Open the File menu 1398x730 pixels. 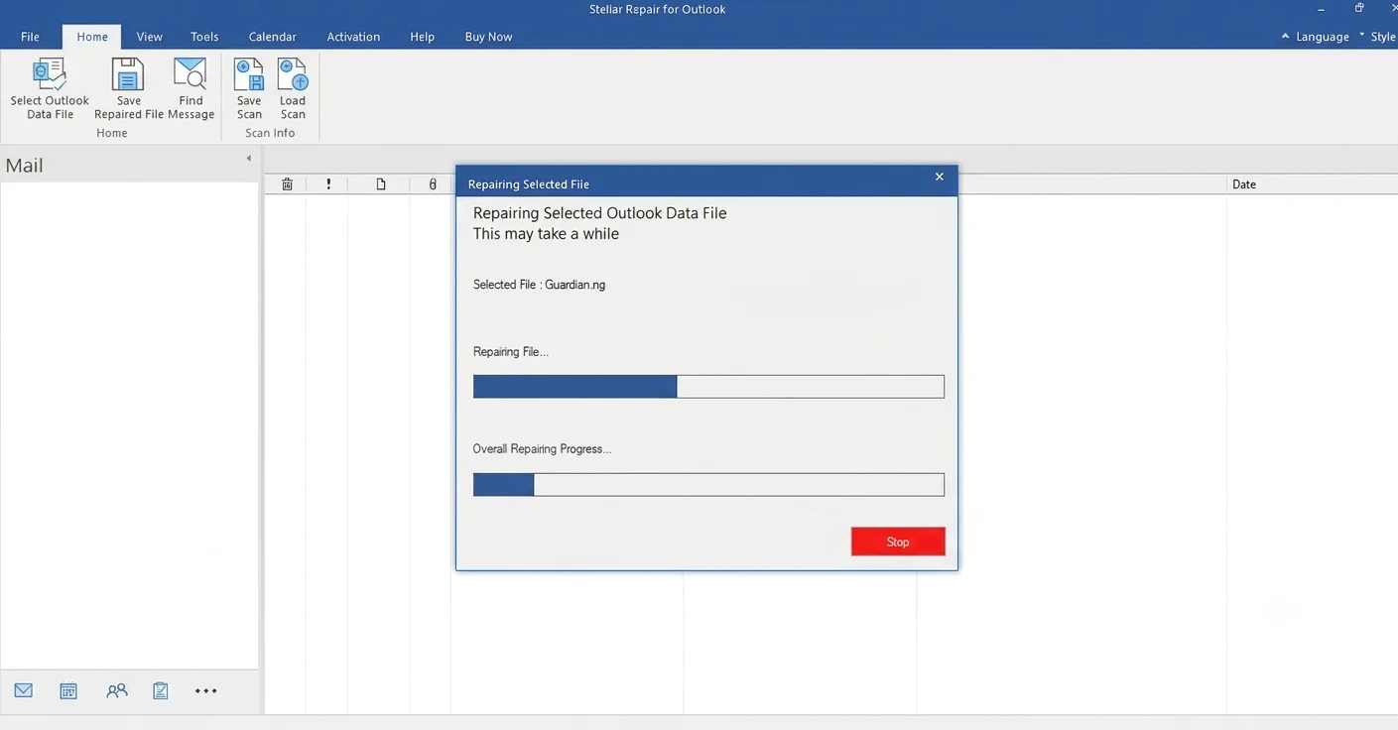31,37
